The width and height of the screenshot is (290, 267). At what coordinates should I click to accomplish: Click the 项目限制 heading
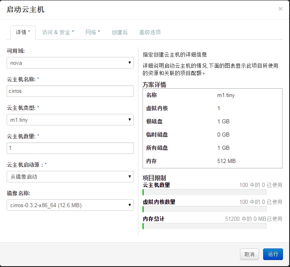click(154, 178)
